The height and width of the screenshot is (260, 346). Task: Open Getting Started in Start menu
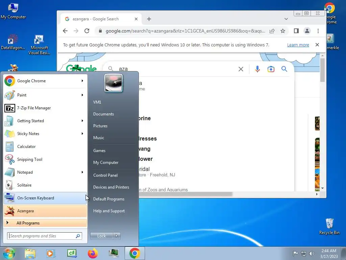[x=45, y=121]
